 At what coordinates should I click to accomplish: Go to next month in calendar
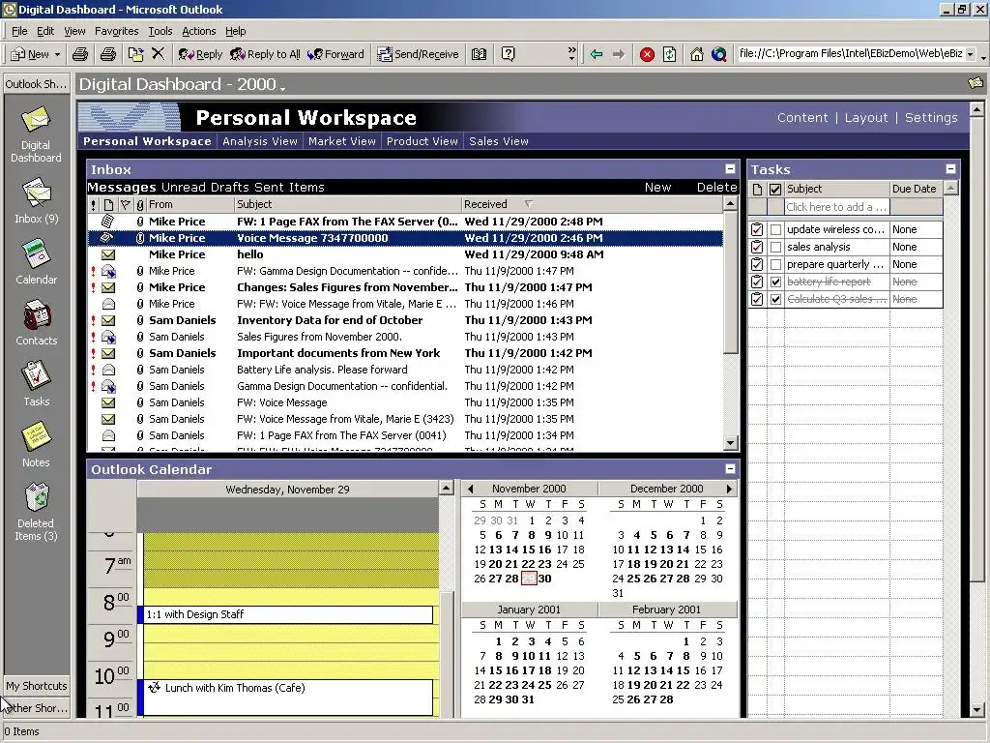tap(729, 489)
